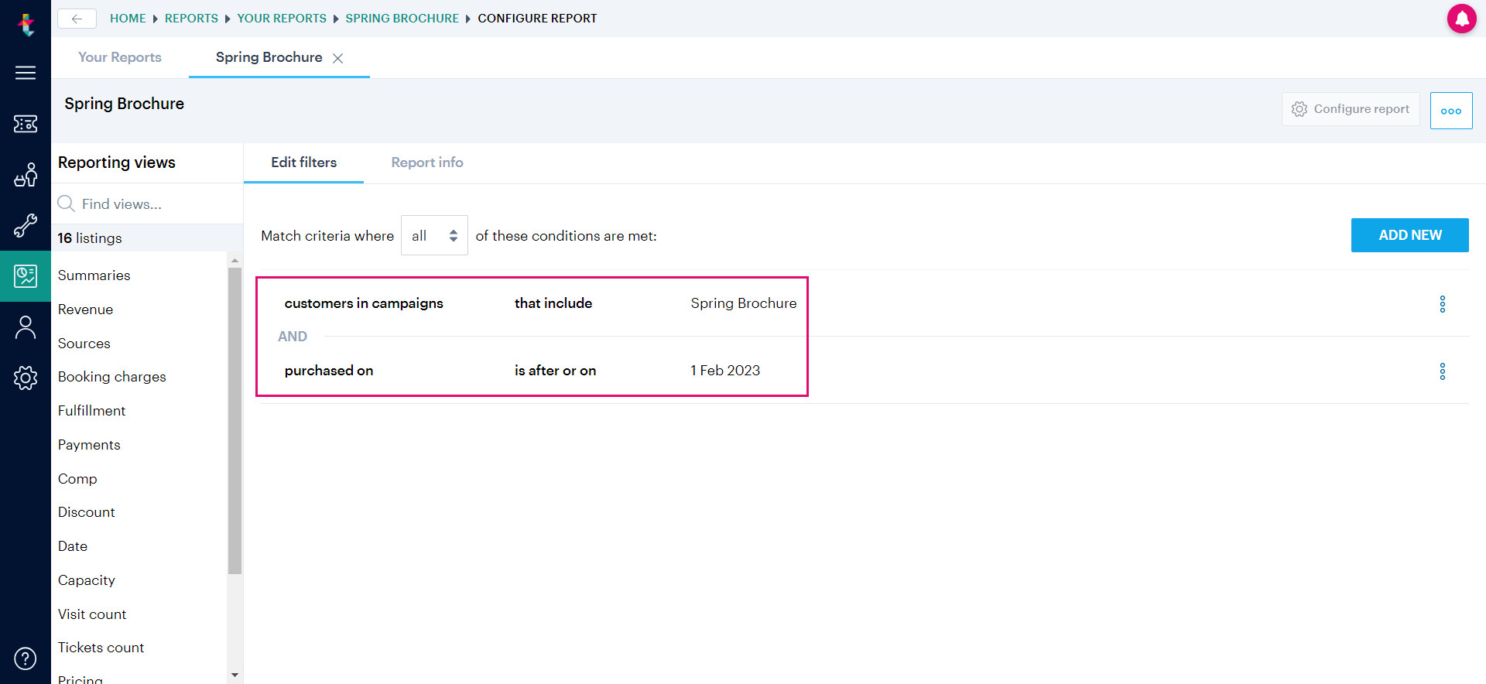1486x684 pixels.
Task: Switch to the Your Reports tab
Action: pyautogui.click(x=120, y=57)
